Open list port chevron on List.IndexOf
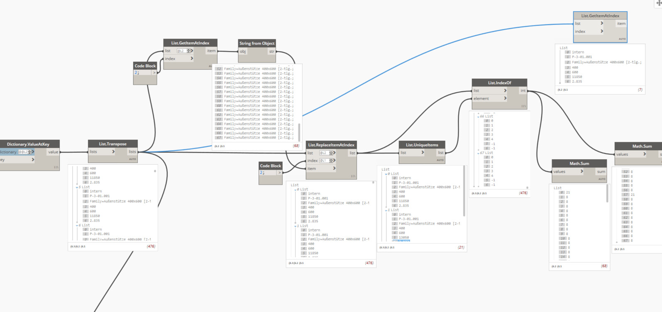This screenshot has width=662, height=312. pyautogui.click(x=505, y=90)
